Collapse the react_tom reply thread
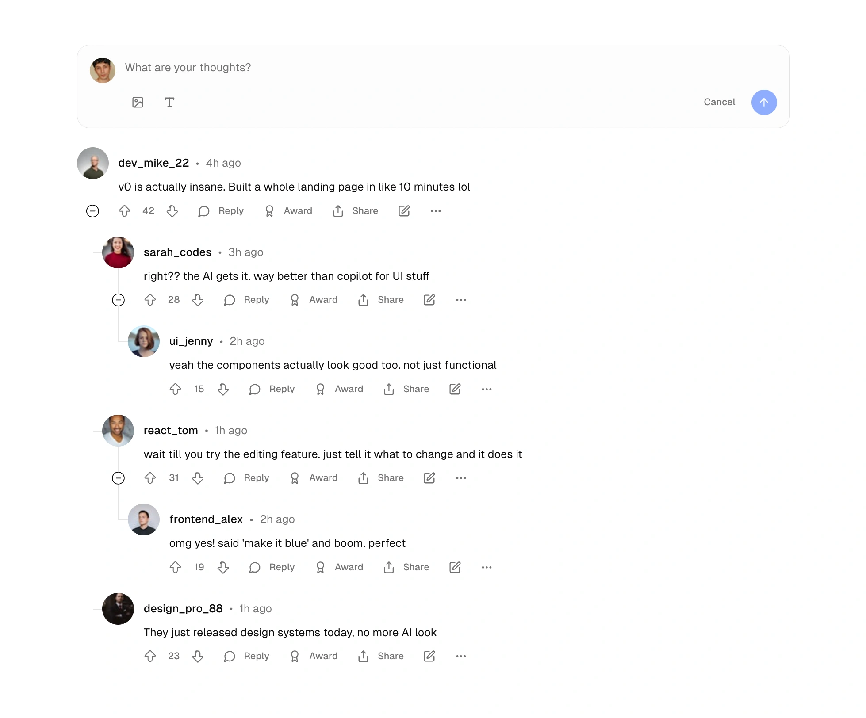This screenshot has width=866, height=718. click(118, 478)
